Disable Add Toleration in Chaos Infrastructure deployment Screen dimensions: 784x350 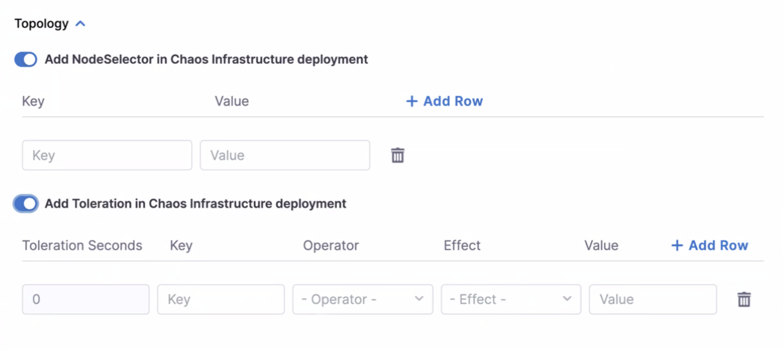click(25, 204)
